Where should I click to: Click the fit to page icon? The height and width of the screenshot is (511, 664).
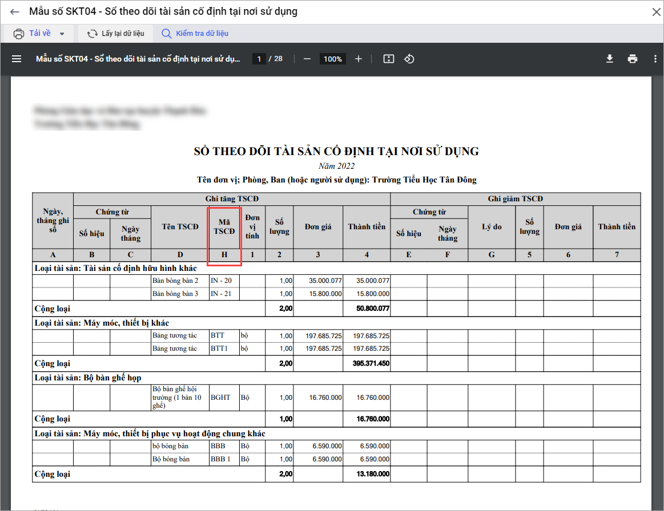(x=389, y=59)
